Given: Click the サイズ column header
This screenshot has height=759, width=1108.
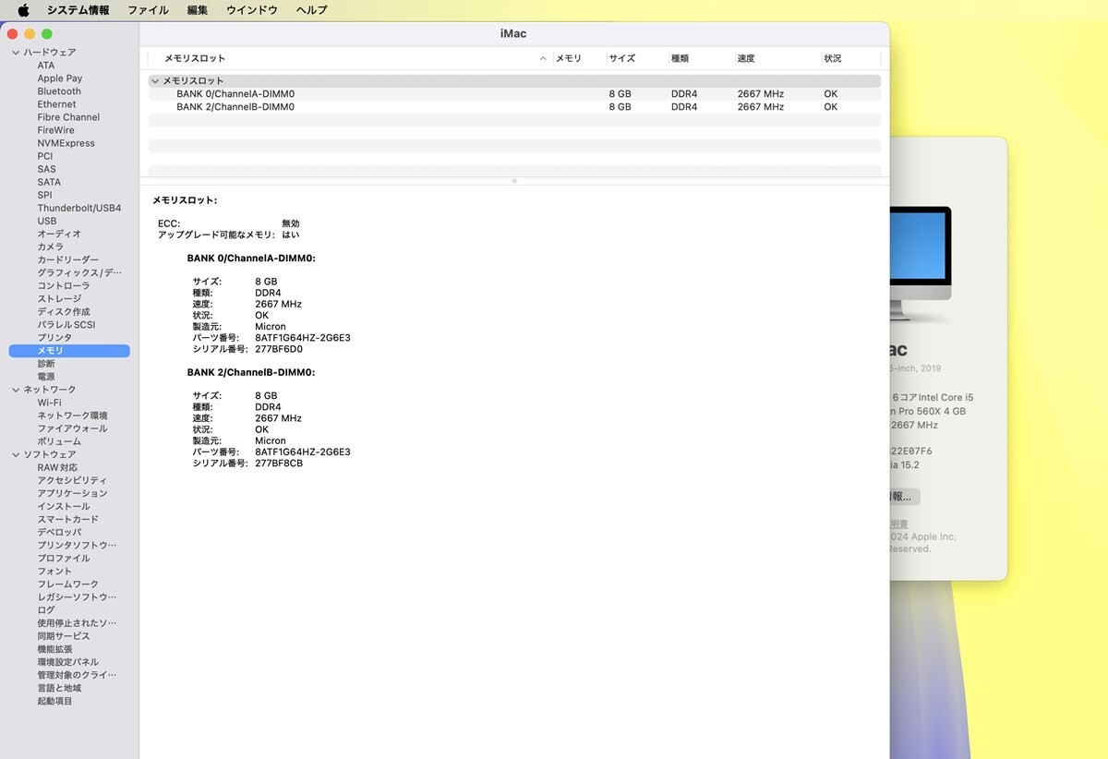Looking at the screenshot, I should (622, 58).
